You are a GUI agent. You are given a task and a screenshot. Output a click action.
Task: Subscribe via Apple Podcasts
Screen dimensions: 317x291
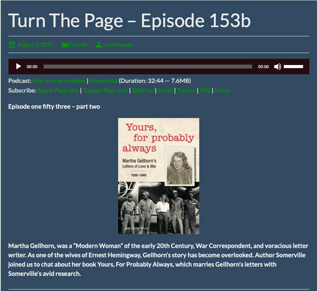pyautogui.click(x=58, y=90)
